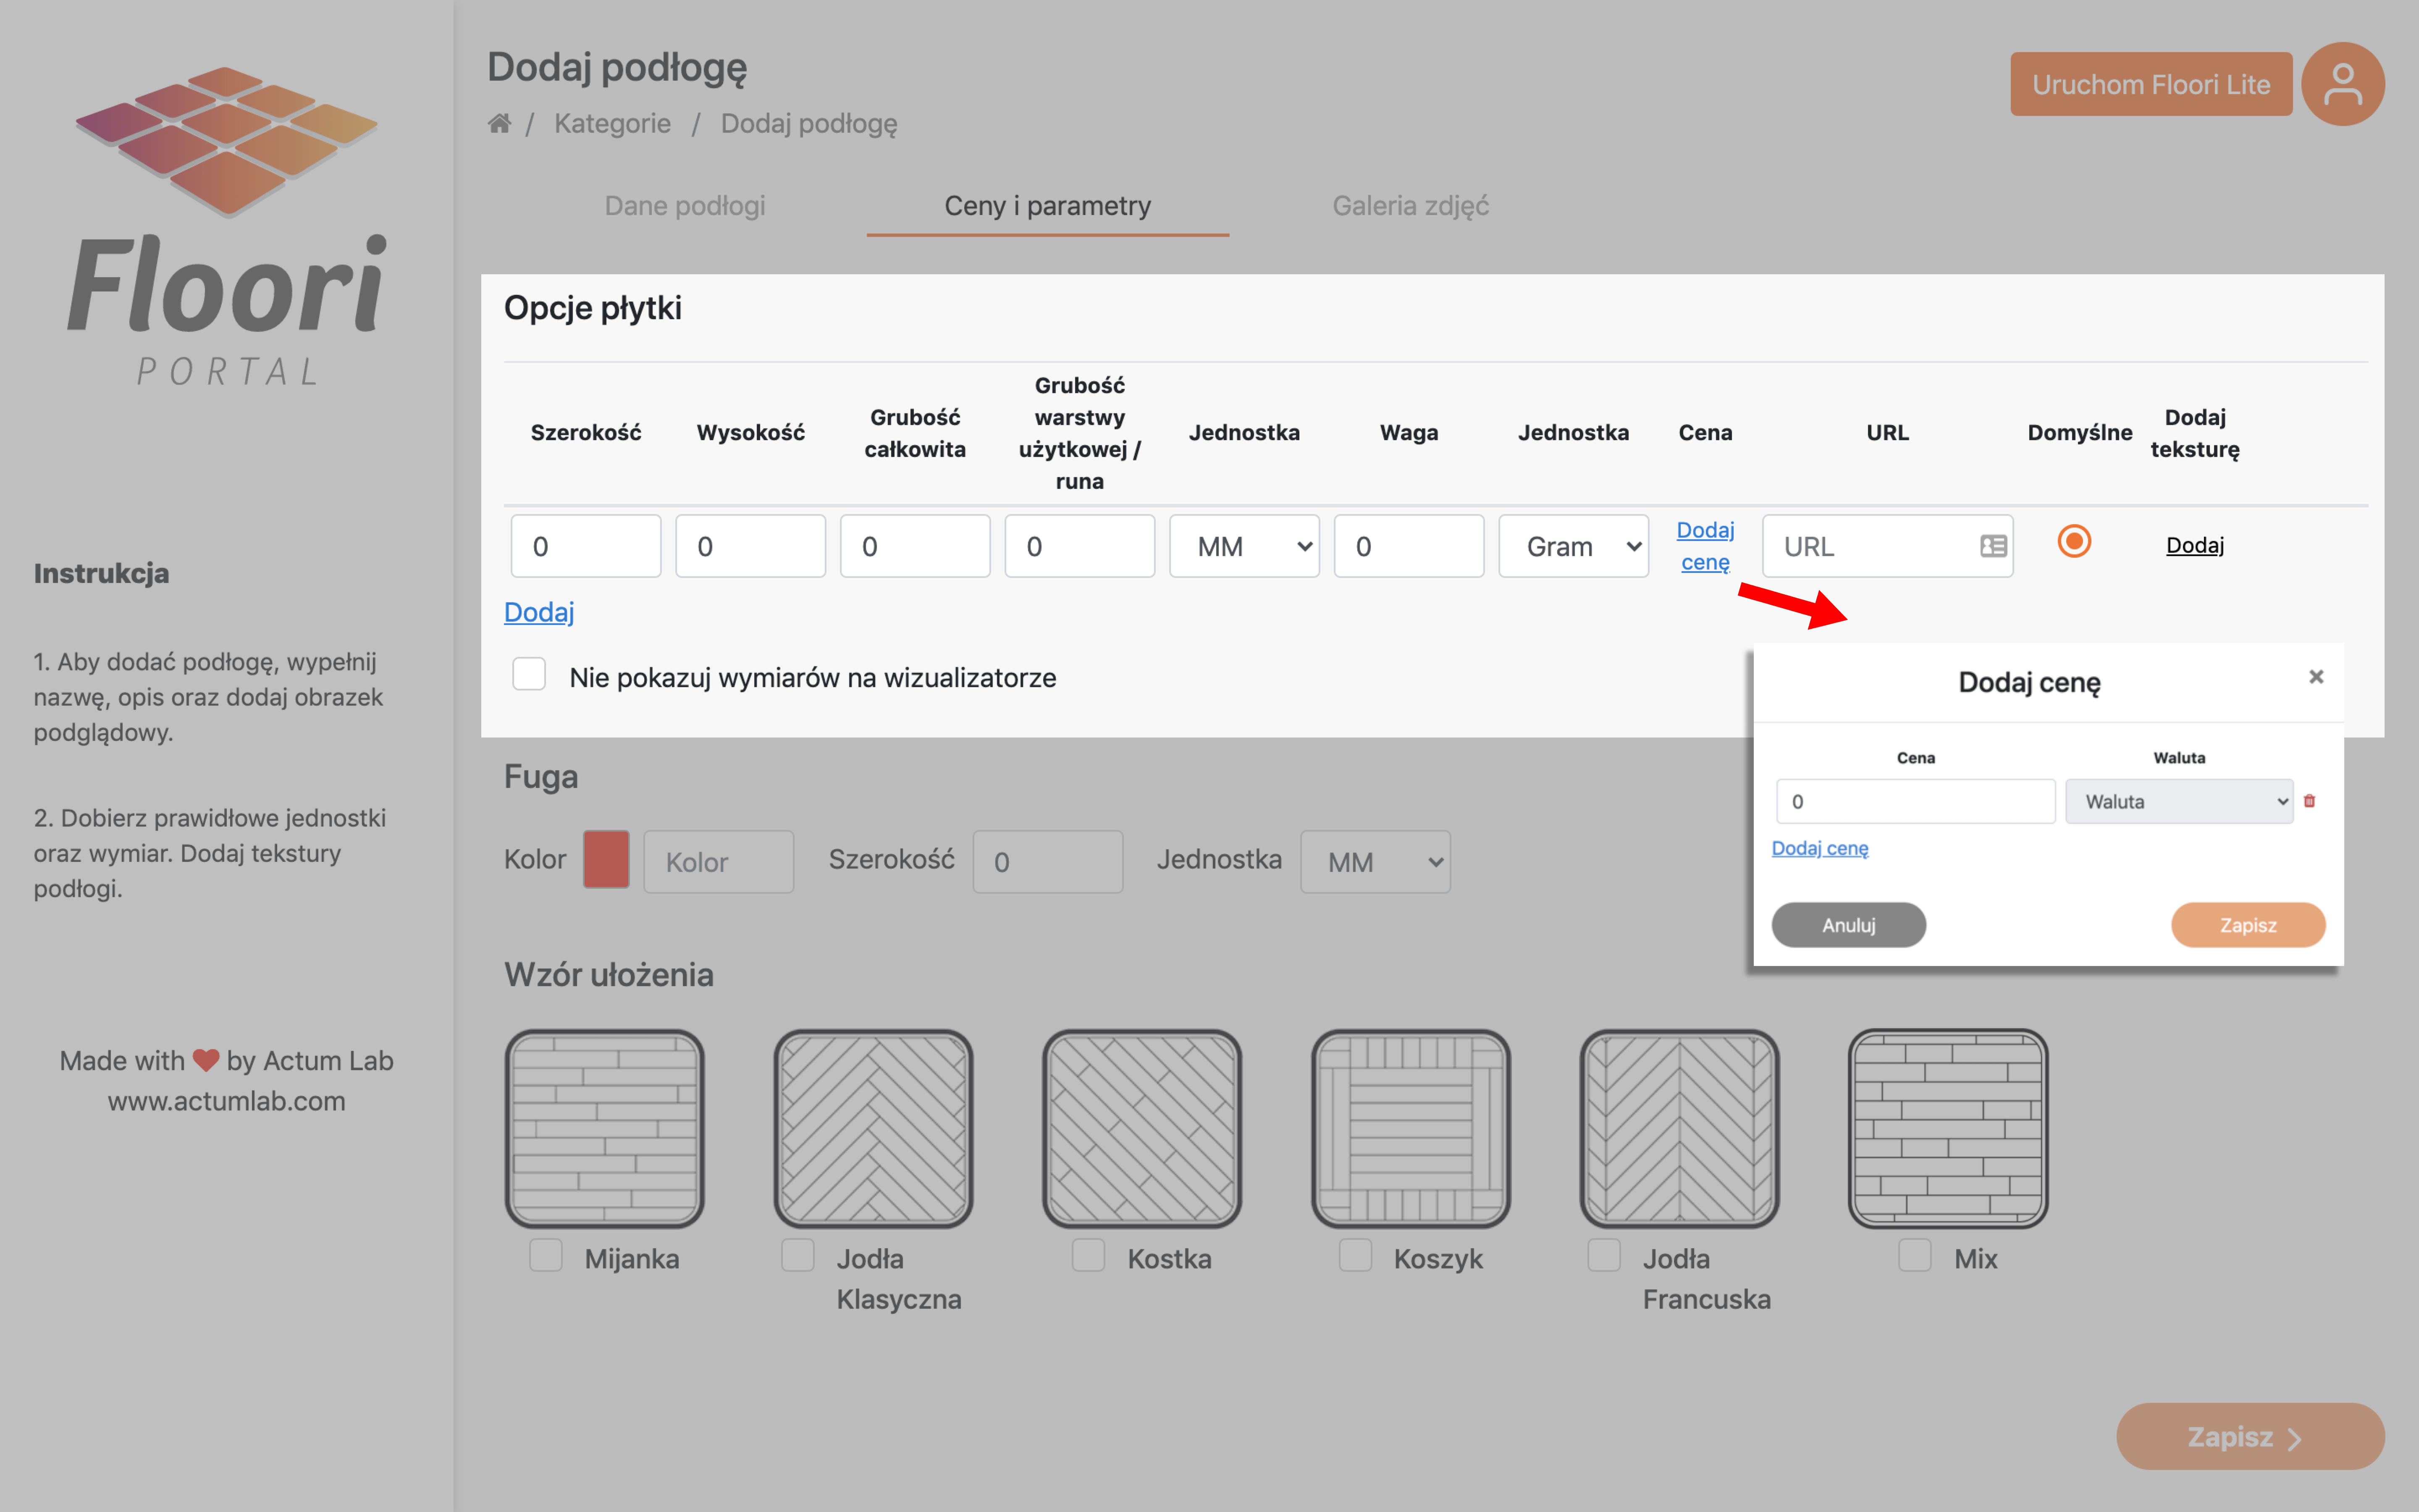
Task: Open the weight unit Gram dropdown
Action: coord(1573,546)
